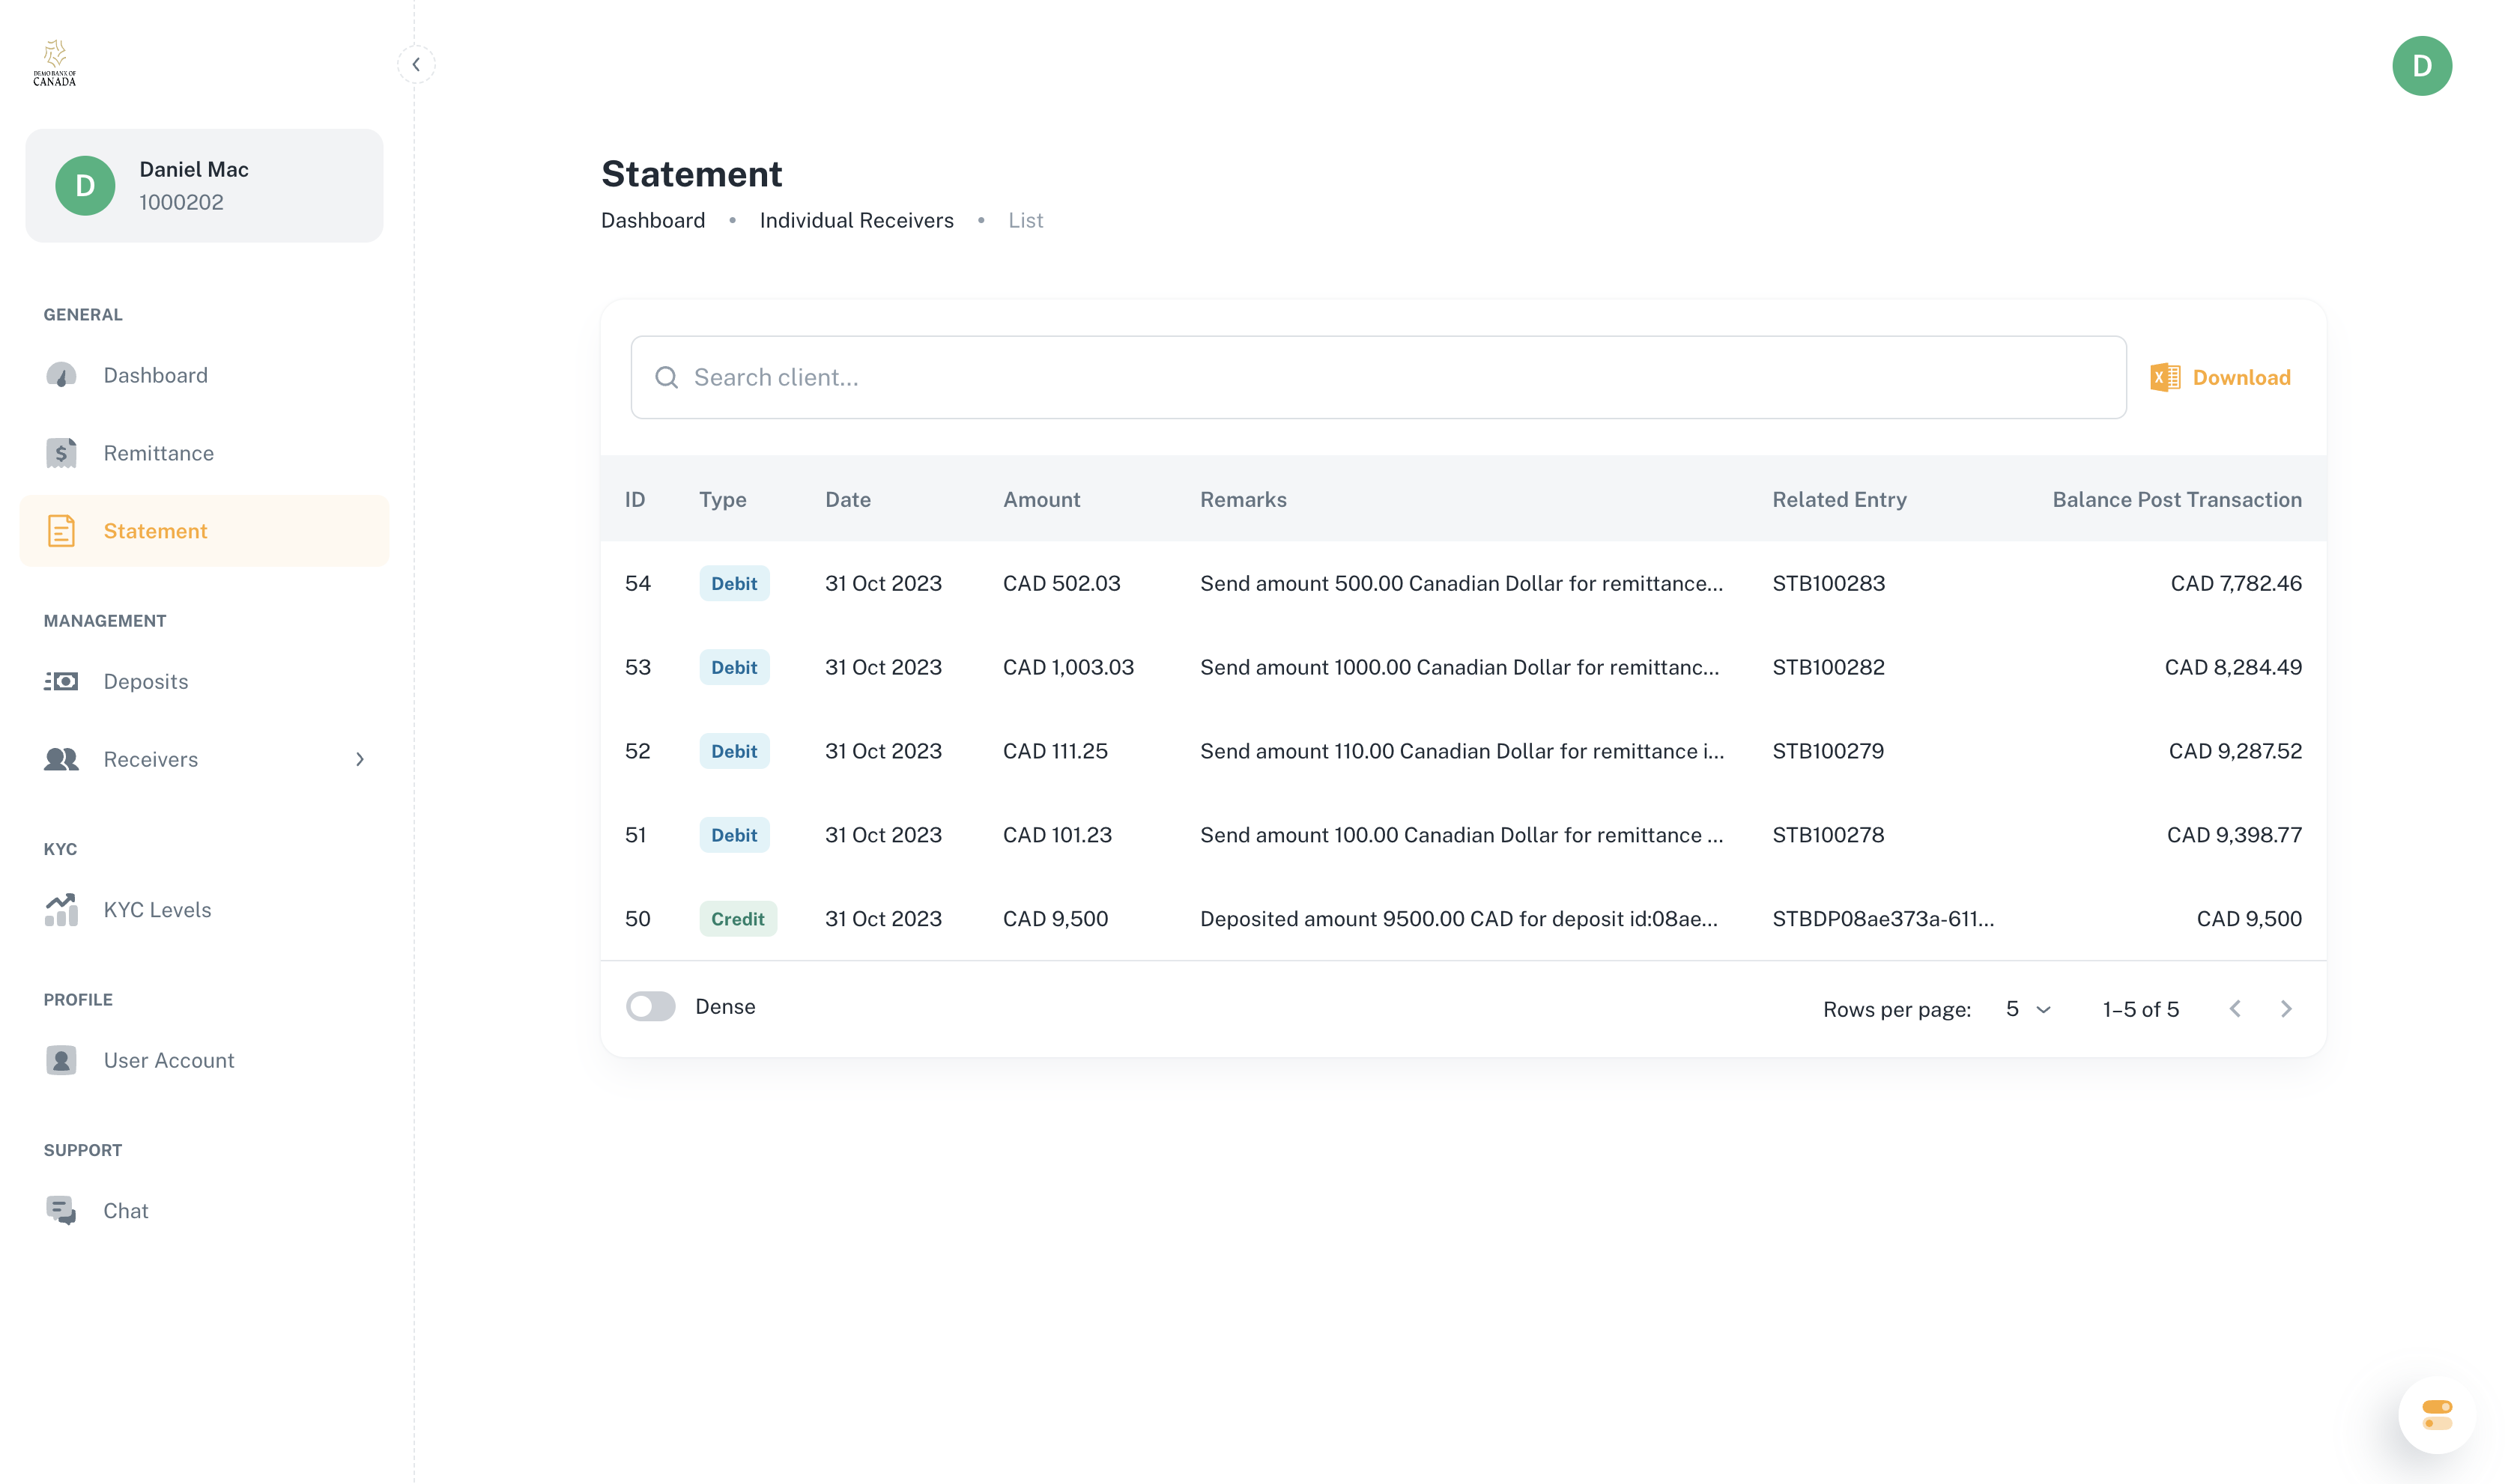This screenshot has width=2505, height=1484.
Task: Click the Dashboard gauge icon in sidebar
Action: tap(61, 375)
